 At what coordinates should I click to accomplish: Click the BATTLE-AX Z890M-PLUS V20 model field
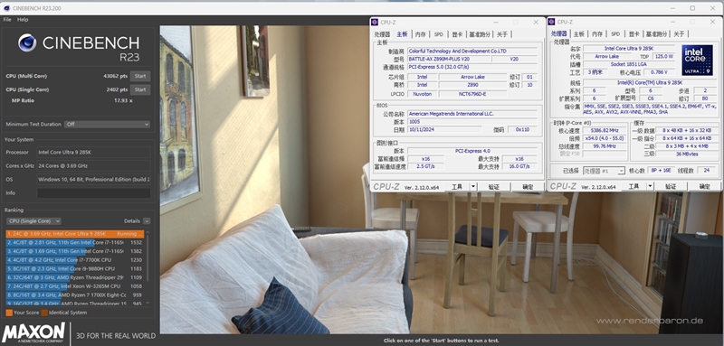pyautogui.click(x=448, y=60)
